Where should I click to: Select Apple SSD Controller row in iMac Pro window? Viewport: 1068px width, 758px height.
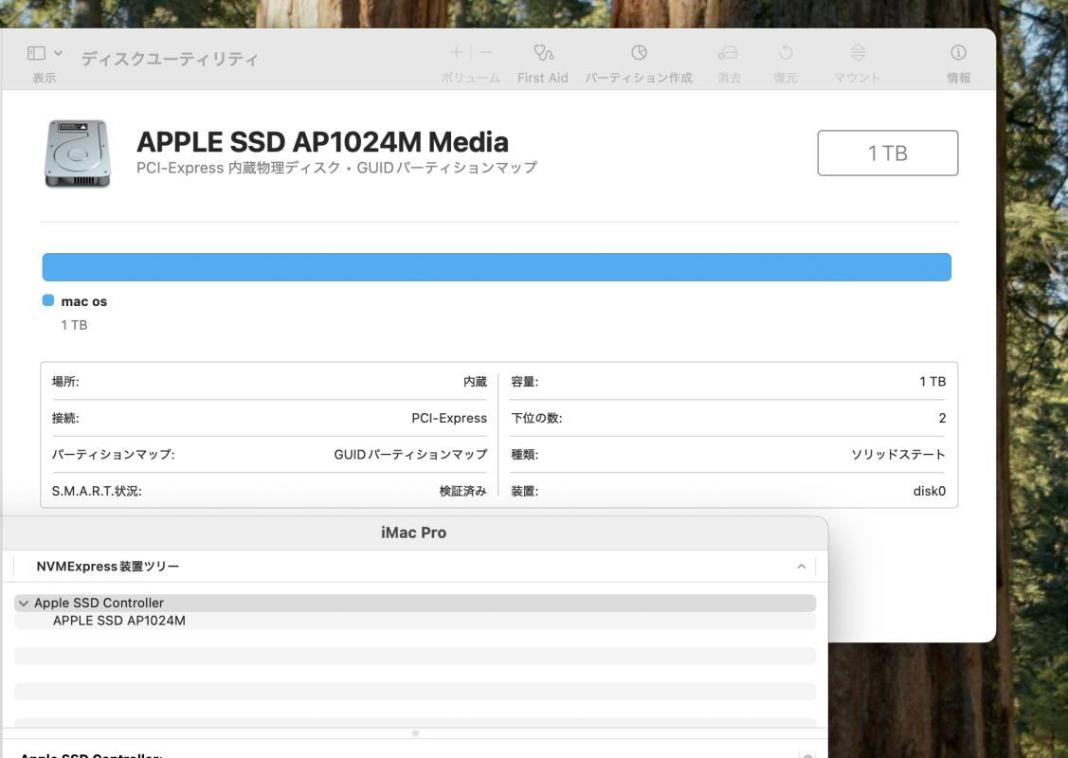415,603
